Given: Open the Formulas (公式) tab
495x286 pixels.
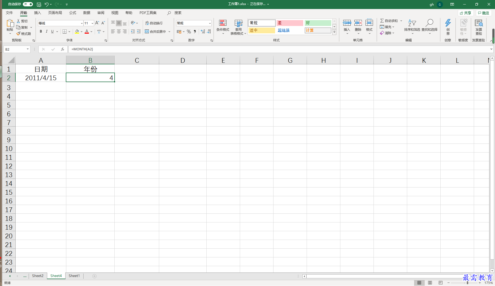Looking at the screenshot, I should click(73, 13).
